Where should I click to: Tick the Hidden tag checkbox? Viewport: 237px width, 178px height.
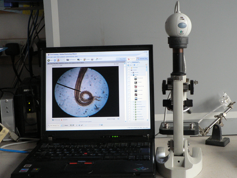tap(129, 71)
